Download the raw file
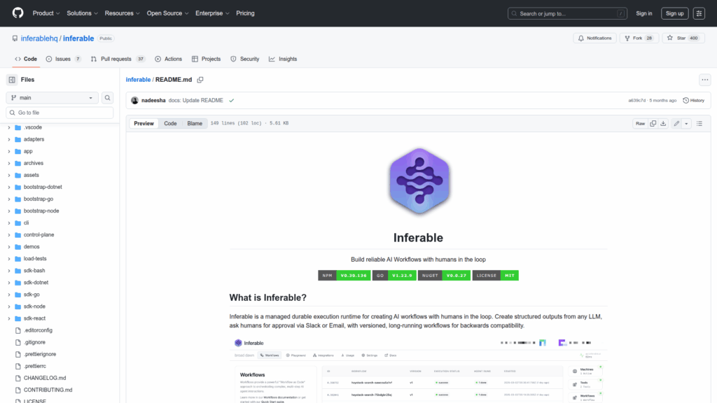The width and height of the screenshot is (717, 403). tap(664, 124)
